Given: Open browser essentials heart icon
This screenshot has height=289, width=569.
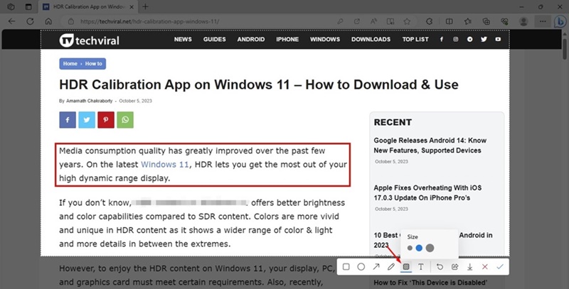Looking at the screenshot, I should (504, 21).
